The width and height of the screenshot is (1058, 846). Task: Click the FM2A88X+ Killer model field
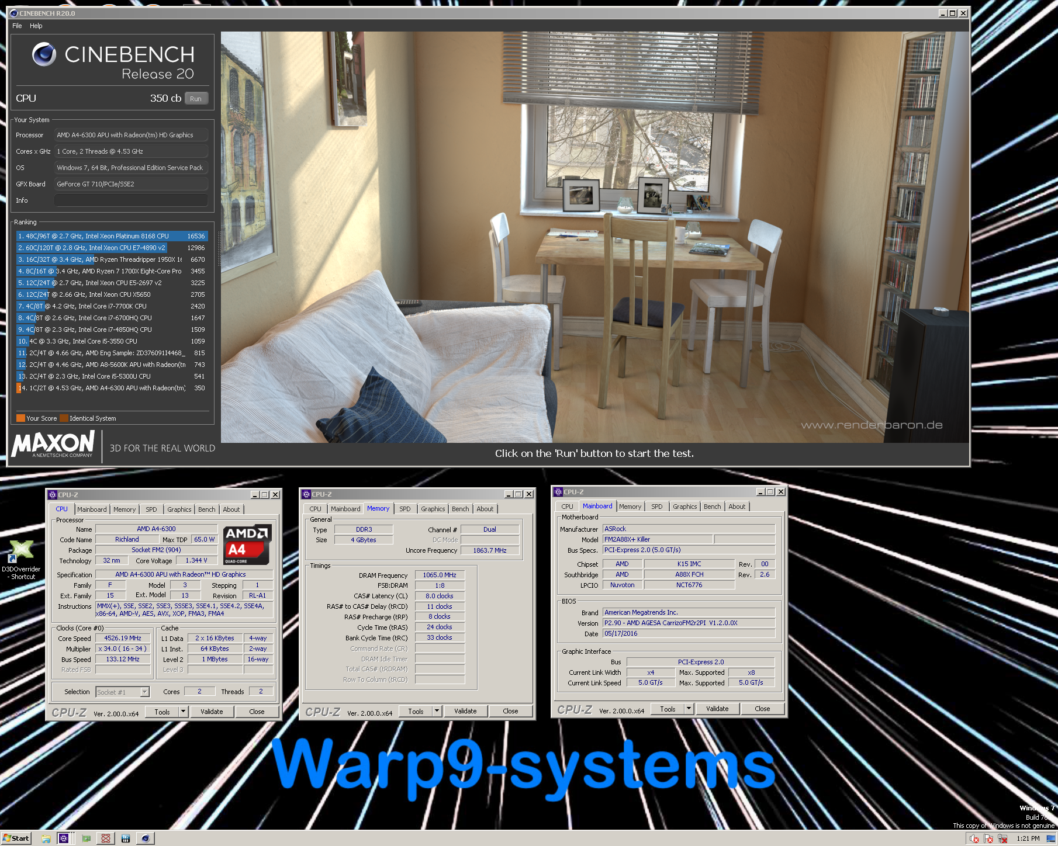[658, 539]
